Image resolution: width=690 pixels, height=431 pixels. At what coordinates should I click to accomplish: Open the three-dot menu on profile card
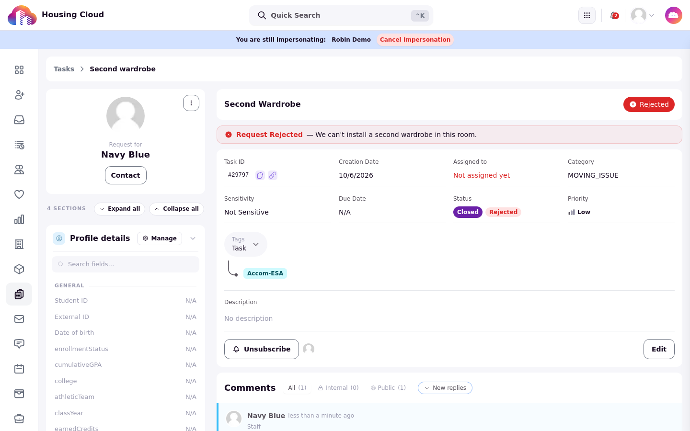pos(191,103)
